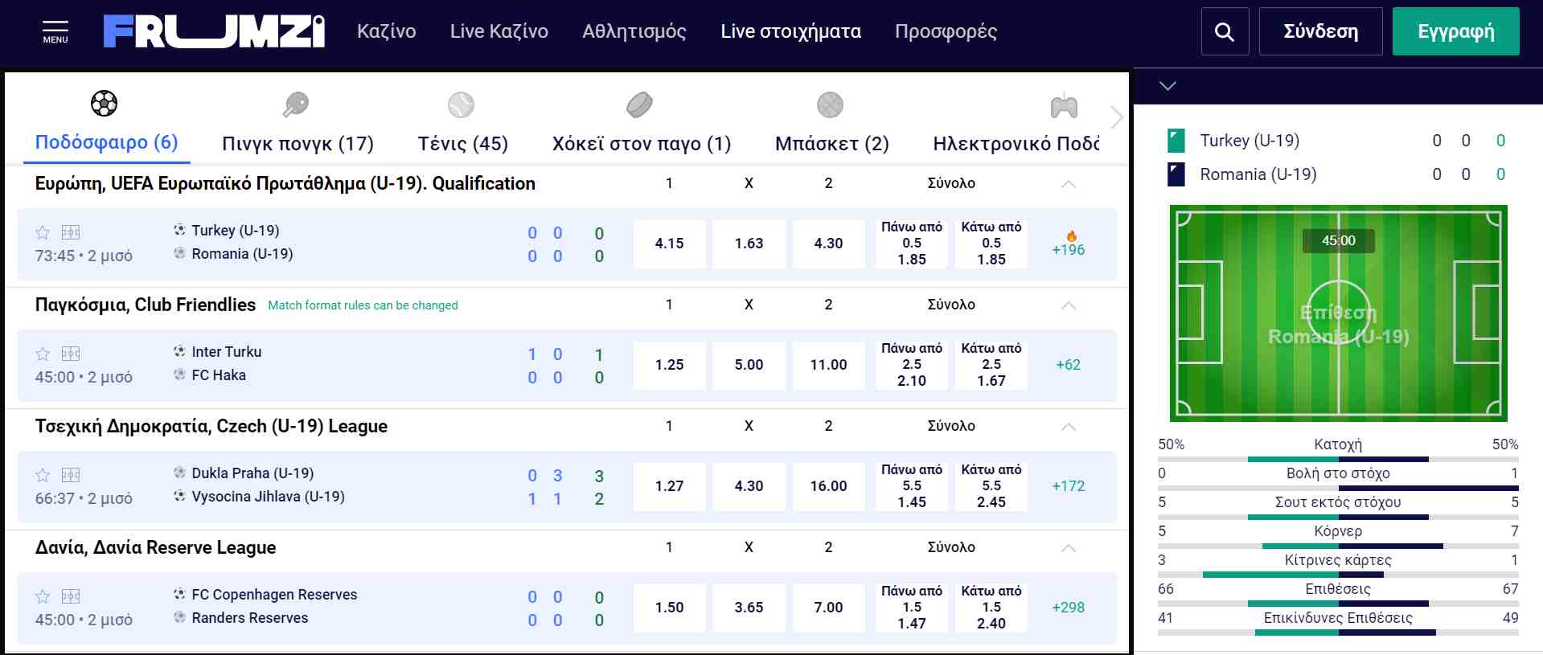Viewport: 1543px width, 655px height.
Task: Bet on Inter Turku win at 1.25
Action: [x=669, y=365]
